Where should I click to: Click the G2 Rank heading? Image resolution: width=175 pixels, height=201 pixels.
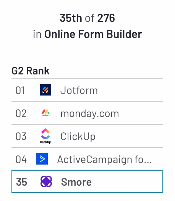tap(31, 71)
